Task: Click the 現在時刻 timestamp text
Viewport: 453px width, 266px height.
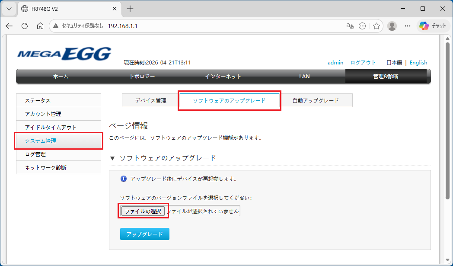Action: [157, 62]
